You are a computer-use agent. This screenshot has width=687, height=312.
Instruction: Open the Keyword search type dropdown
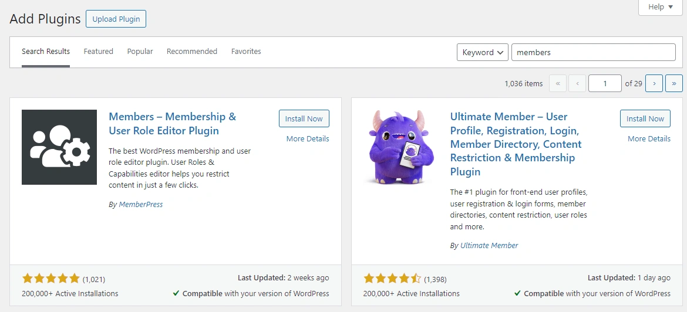click(483, 52)
